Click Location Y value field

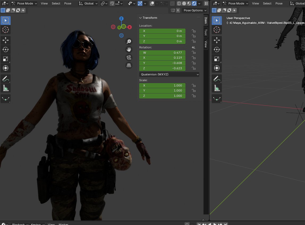point(162,36)
